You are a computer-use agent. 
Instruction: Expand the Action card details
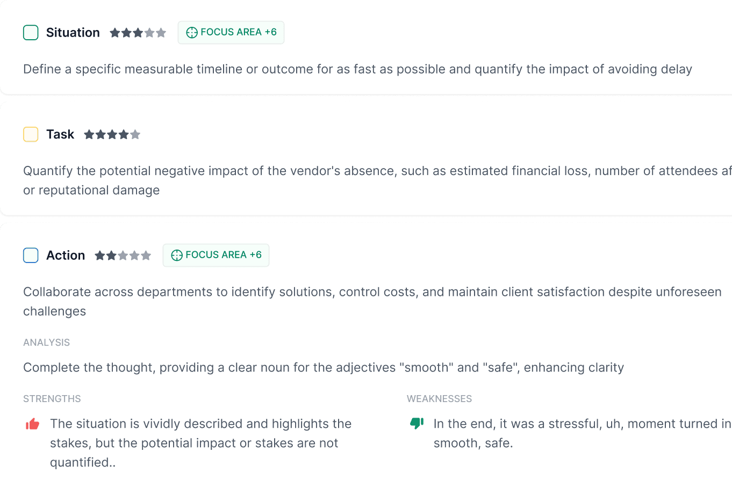66,255
